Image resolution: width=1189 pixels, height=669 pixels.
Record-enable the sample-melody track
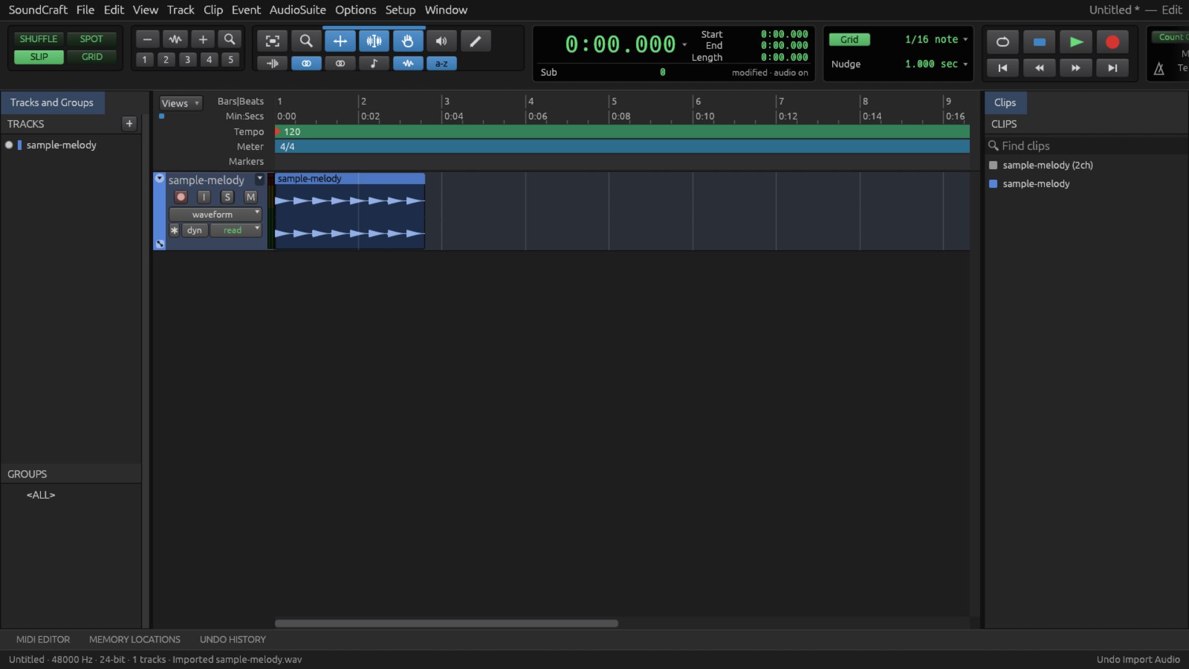(x=180, y=197)
